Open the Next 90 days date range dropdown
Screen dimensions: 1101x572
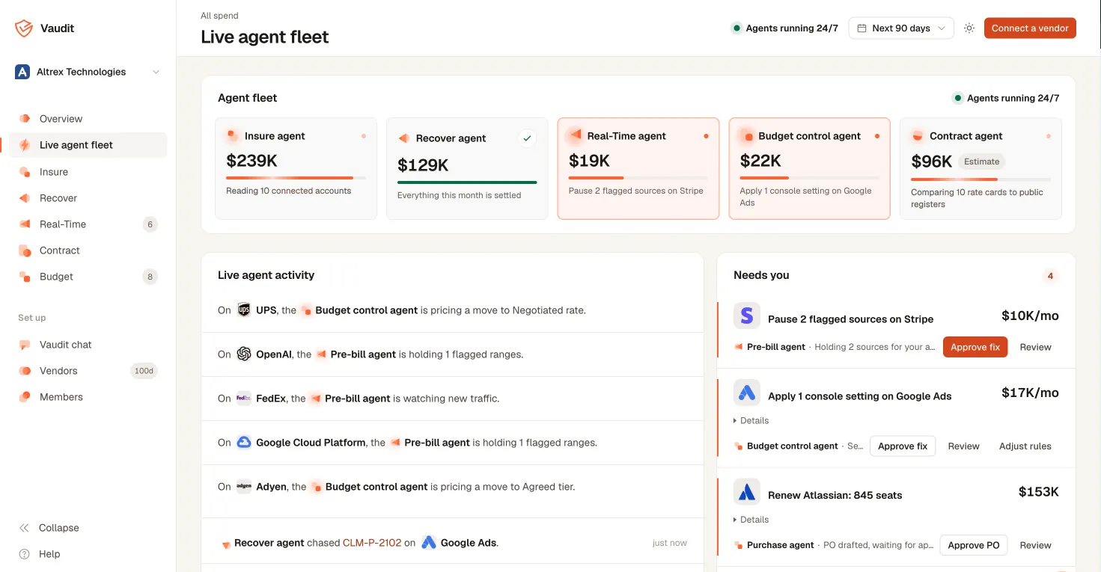click(x=901, y=28)
